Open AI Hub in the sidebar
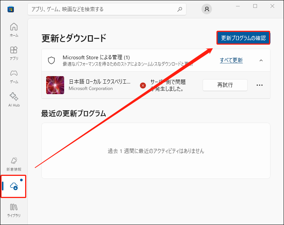Screen dimensions: 284x225 [x=14, y=100]
